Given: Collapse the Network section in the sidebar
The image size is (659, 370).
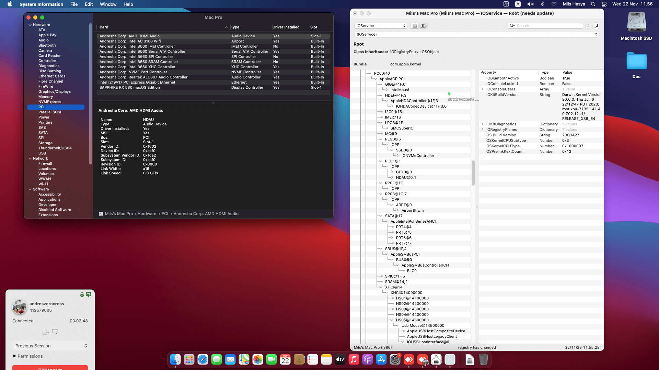Looking at the screenshot, I should pos(30,158).
